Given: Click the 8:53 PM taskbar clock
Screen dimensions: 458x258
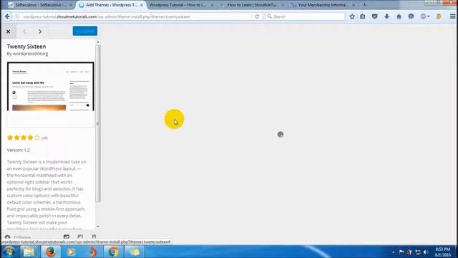Looking at the screenshot, I should 443,252.
